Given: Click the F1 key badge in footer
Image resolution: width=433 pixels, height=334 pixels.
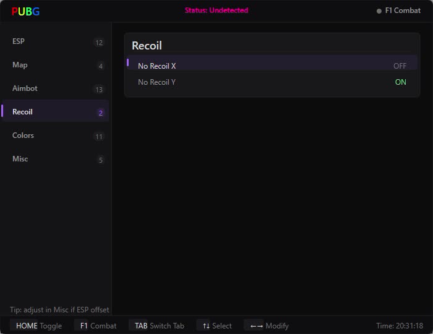Looking at the screenshot, I should (84, 326).
